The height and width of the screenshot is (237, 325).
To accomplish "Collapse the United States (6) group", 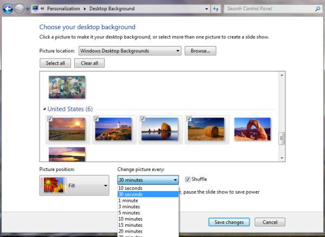I will 44,109.
